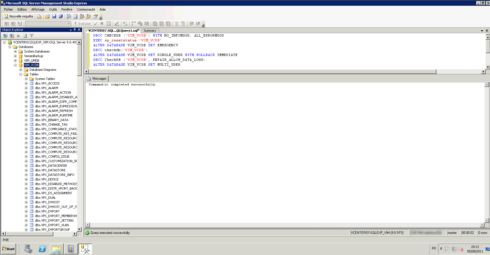Save the query with the floppy disk icon
Viewport: 490px width, 255px height.
point(54,16)
